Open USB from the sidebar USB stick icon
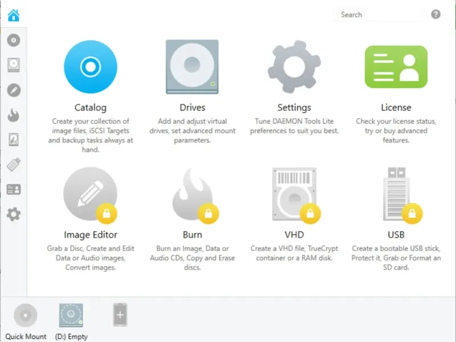Viewport: 456px width, 342px height. coord(14,165)
